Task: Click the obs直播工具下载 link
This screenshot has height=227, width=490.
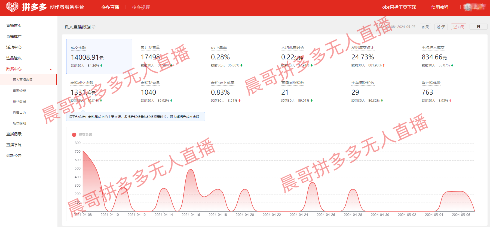Action: point(399,7)
